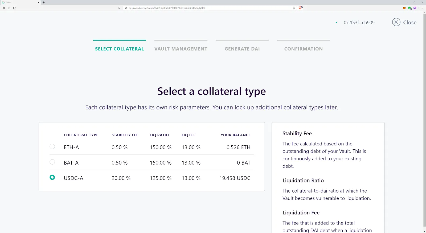Click the selected USDC-A radio button
The image size is (426, 233).
tap(52, 177)
